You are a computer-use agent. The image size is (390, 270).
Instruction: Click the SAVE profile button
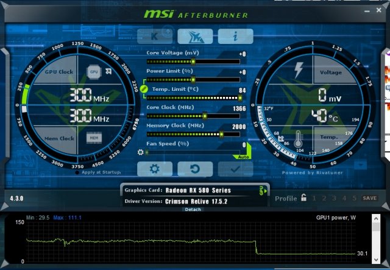(x=369, y=198)
